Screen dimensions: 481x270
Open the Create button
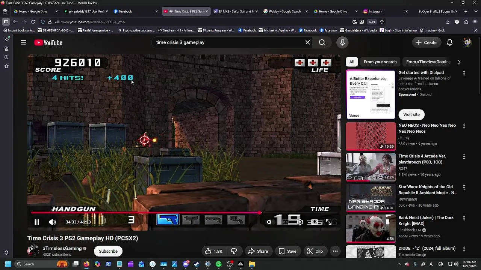426,42
